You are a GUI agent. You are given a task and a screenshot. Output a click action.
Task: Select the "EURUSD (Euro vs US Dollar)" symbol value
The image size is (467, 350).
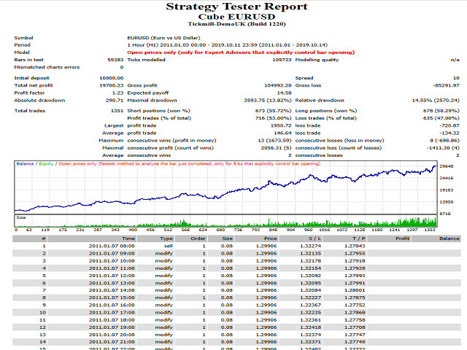[163, 38]
